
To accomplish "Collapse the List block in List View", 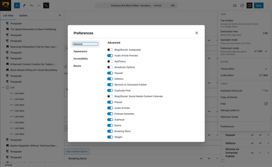I will pyautogui.click(x=3, y=87).
